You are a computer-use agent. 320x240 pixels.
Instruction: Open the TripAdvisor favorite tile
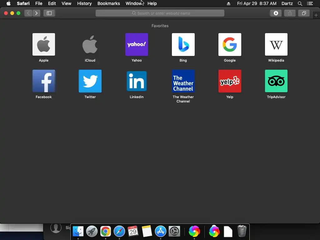[x=276, y=81]
